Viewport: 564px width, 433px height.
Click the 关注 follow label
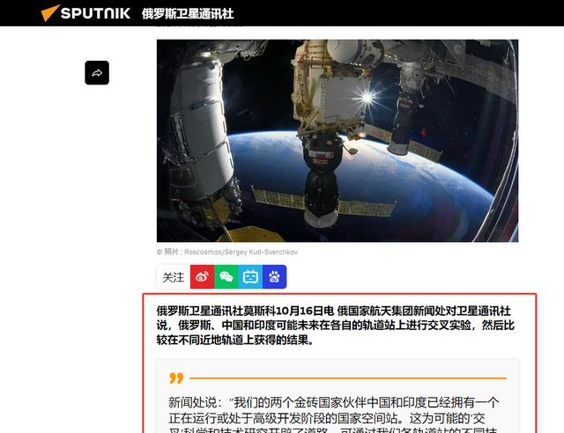(173, 277)
